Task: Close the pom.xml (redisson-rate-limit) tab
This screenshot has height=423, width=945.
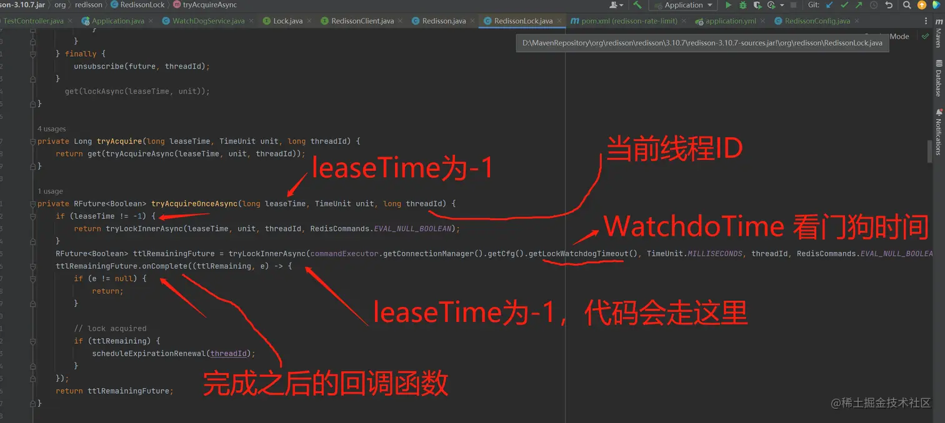Action: point(685,21)
